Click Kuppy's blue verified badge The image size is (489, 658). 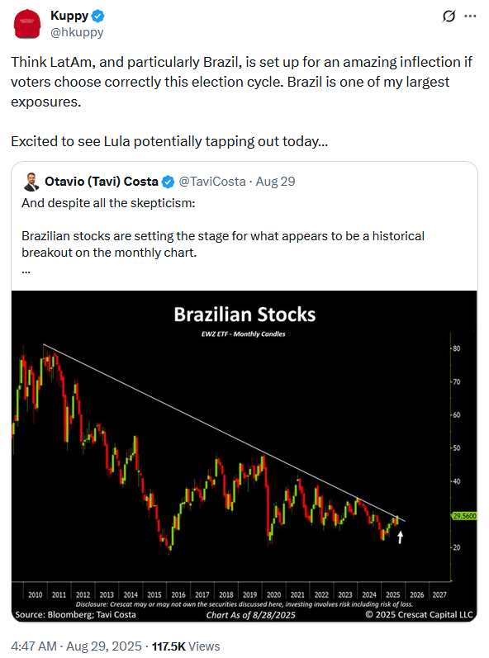[98, 16]
